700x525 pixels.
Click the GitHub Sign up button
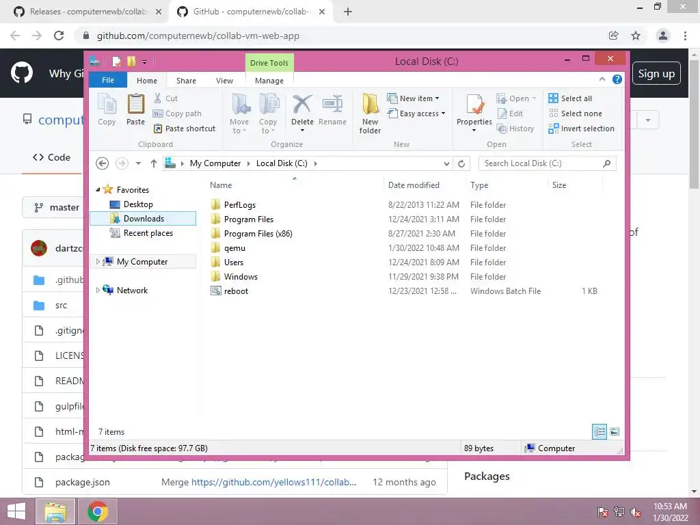pos(656,74)
